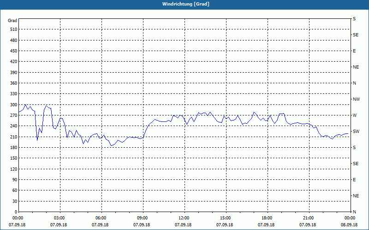Click the 180 y-axis value

pyautogui.click(x=14, y=148)
